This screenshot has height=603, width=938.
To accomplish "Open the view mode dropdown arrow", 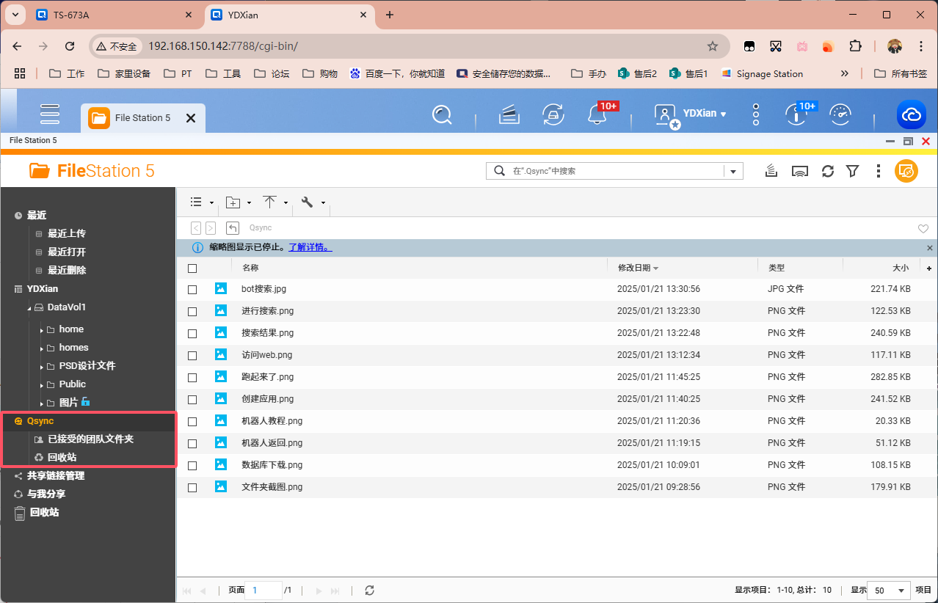I will (212, 202).
